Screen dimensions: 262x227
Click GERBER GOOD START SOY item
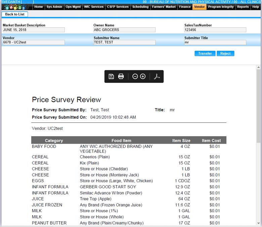[108, 187]
